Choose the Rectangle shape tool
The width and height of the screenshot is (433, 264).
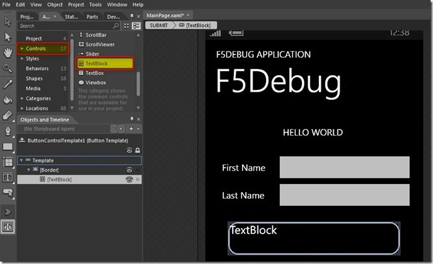coord(7,146)
